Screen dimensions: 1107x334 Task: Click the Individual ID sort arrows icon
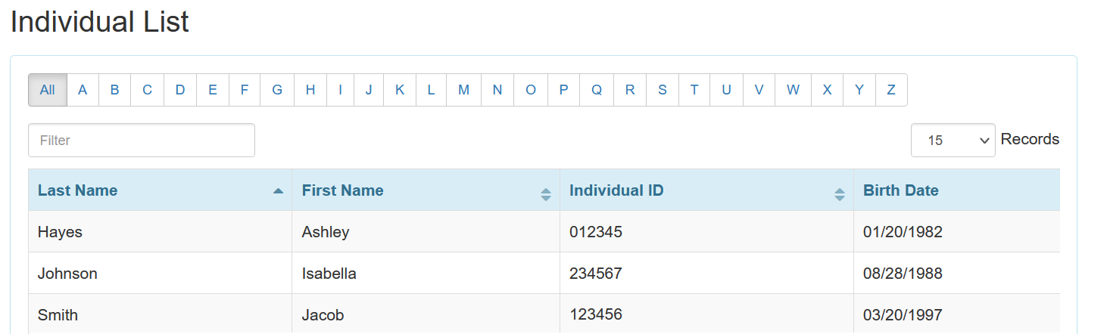[839, 194]
